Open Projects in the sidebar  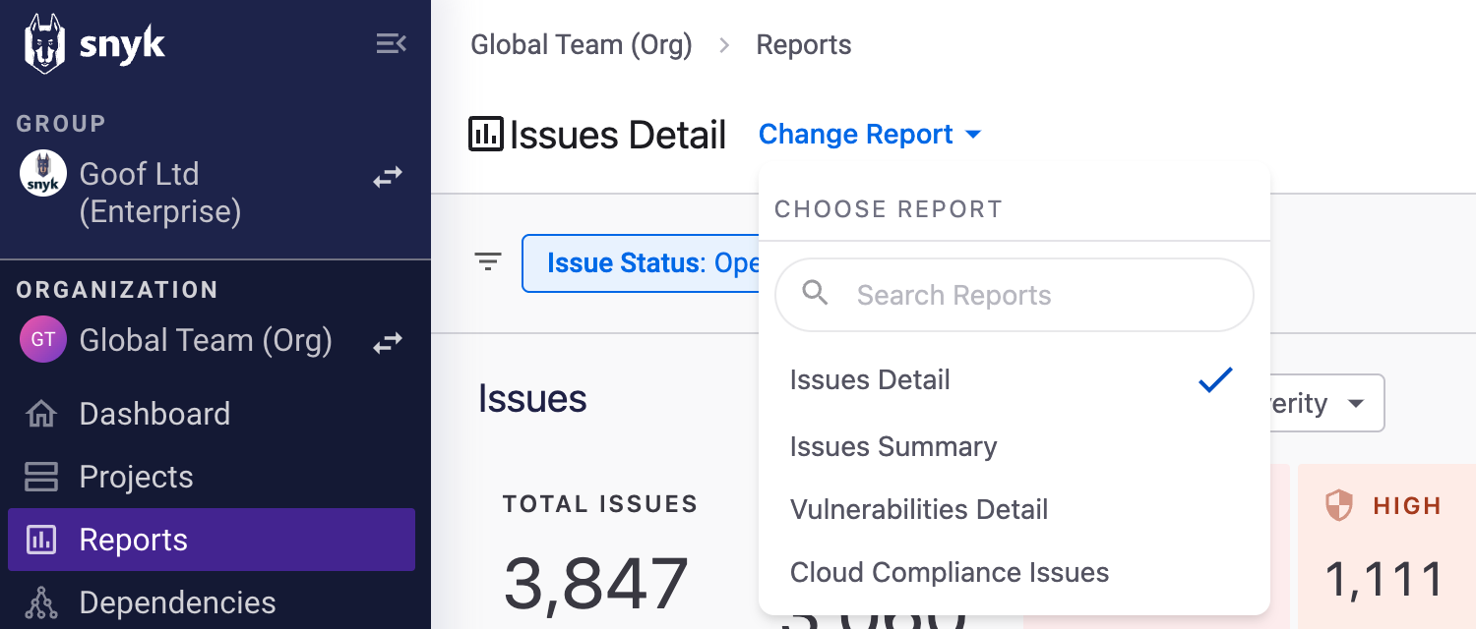(212, 477)
